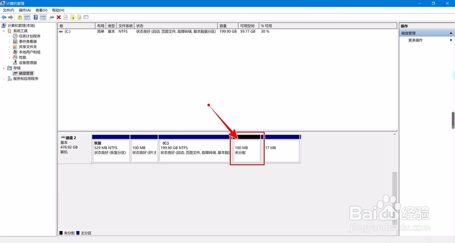Screen dimensions: 455x243
Task: Sort by the 类型 column header
Action: [x=111, y=26]
